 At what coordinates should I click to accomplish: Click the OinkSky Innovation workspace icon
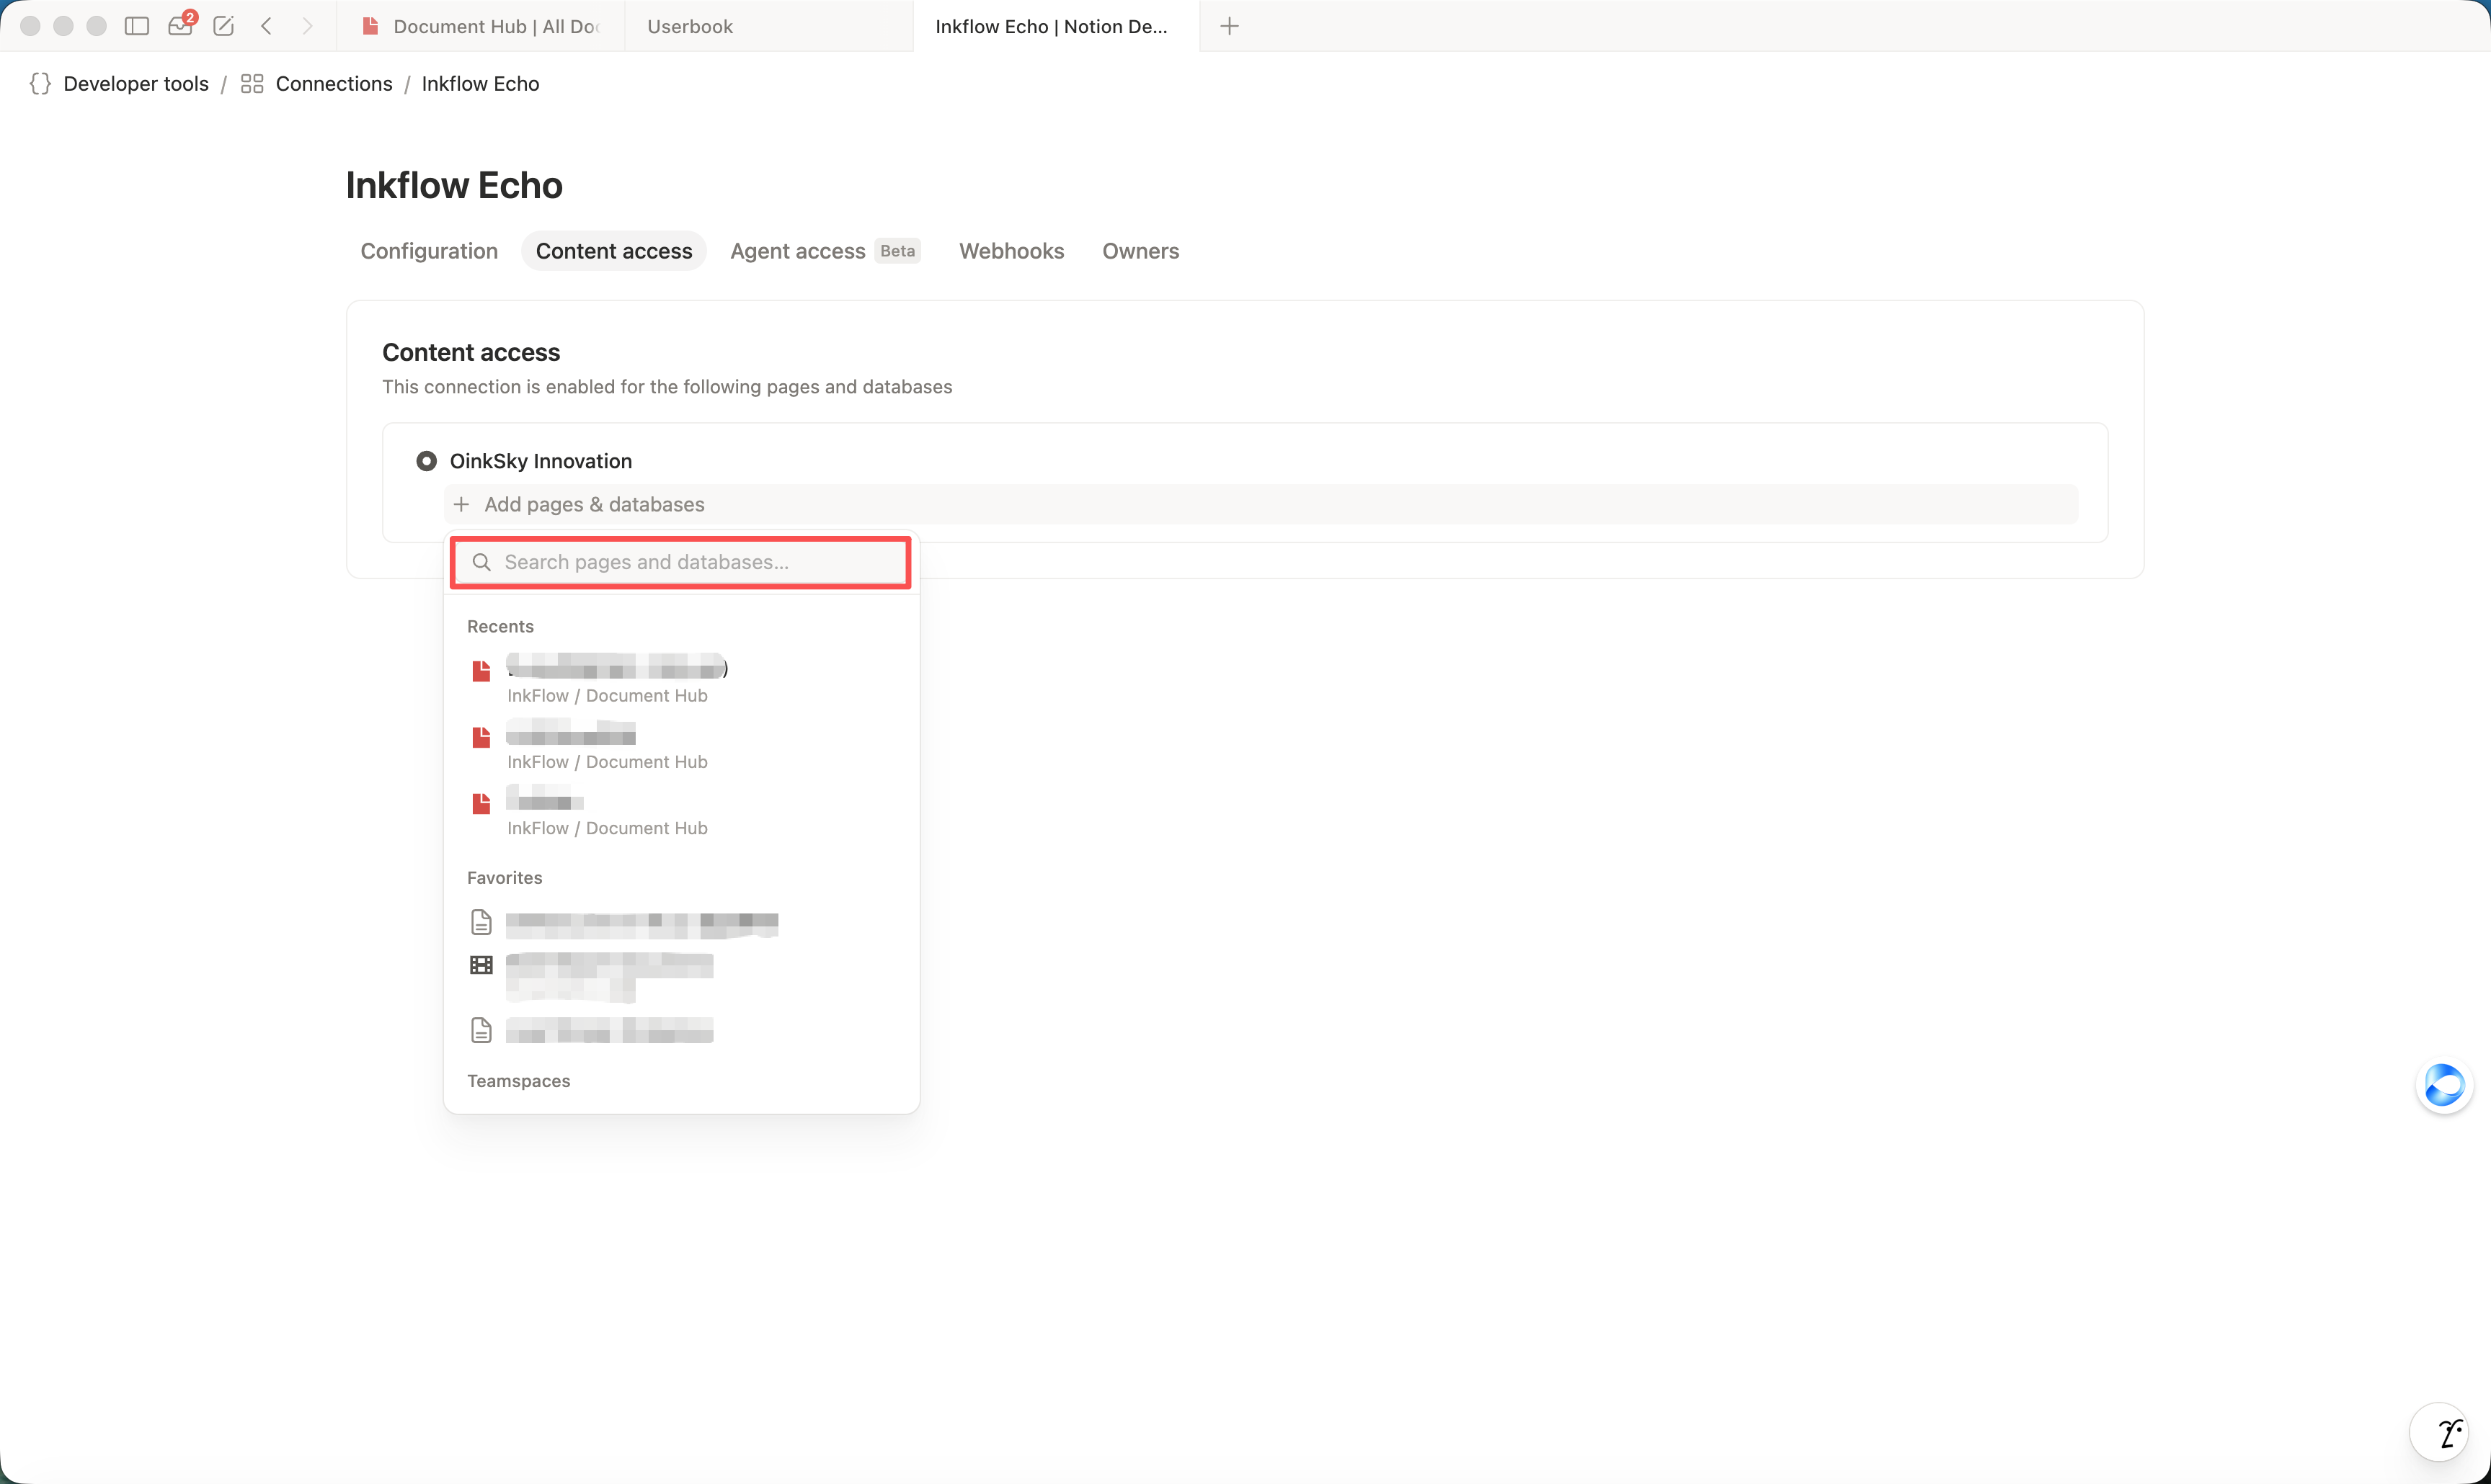tap(426, 461)
